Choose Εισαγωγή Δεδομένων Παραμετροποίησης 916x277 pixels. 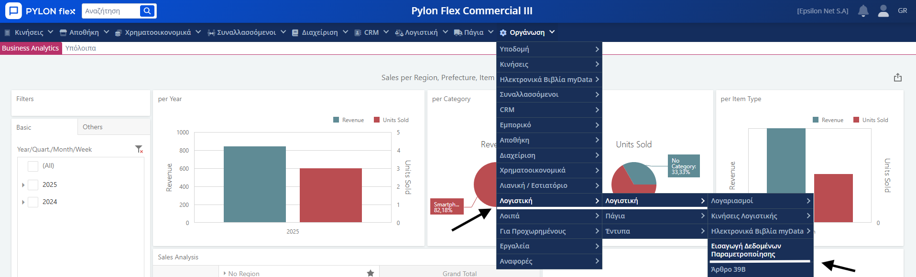point(761,250)
